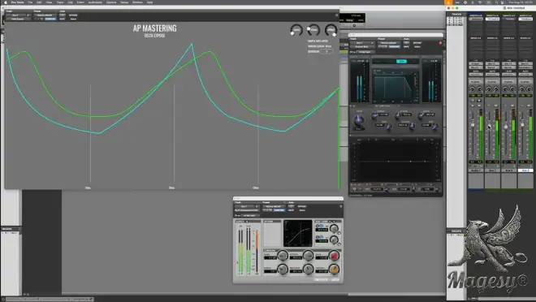Open the numeric dropdown under the AP Mastering knobs
536x302 pixels.
point(326,51)
